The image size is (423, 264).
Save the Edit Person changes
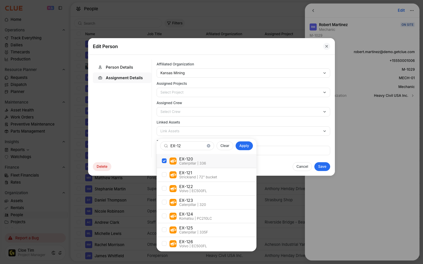tap(322, 167)
